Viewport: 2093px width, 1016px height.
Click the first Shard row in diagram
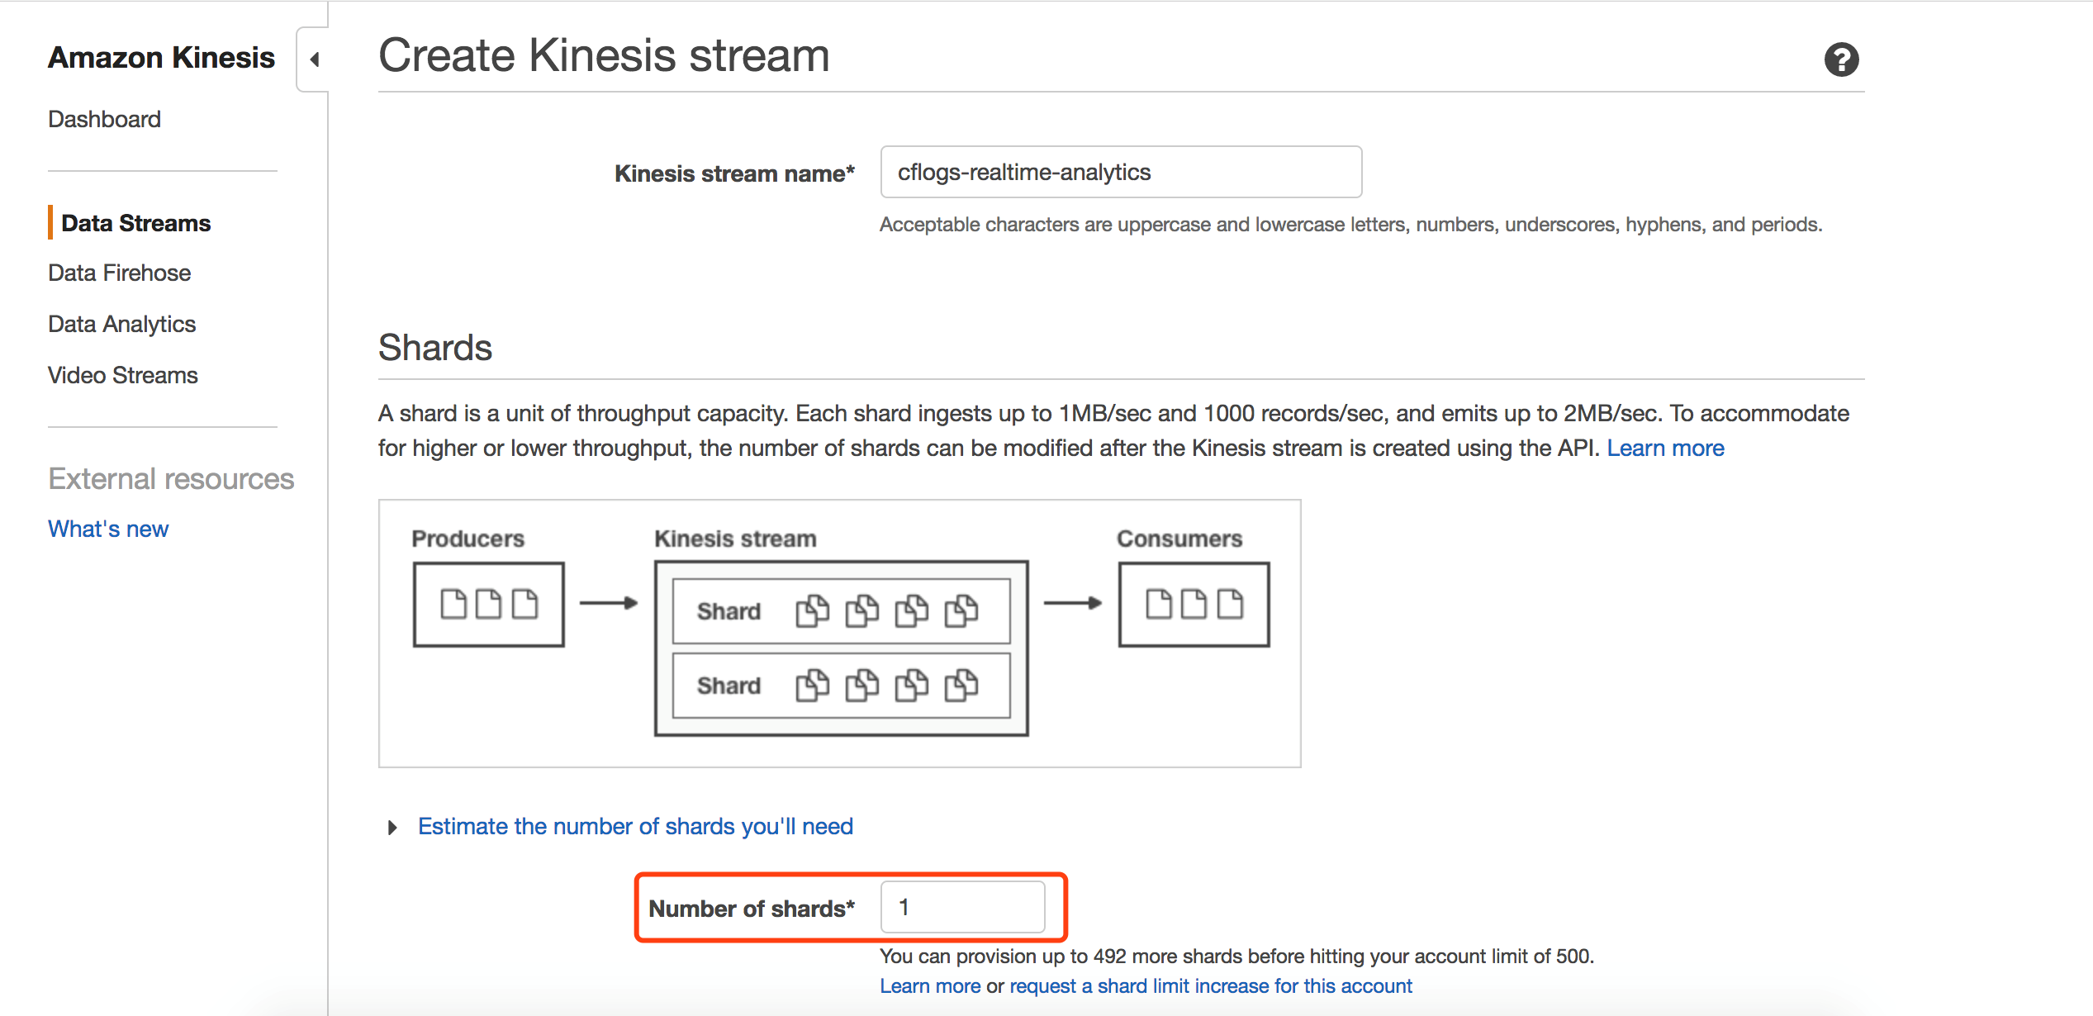click(841, 611)
